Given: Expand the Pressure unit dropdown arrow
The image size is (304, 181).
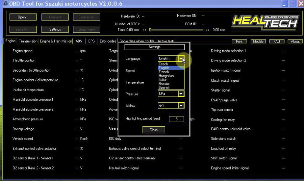Looking at the screenshot, I should 181,94.
